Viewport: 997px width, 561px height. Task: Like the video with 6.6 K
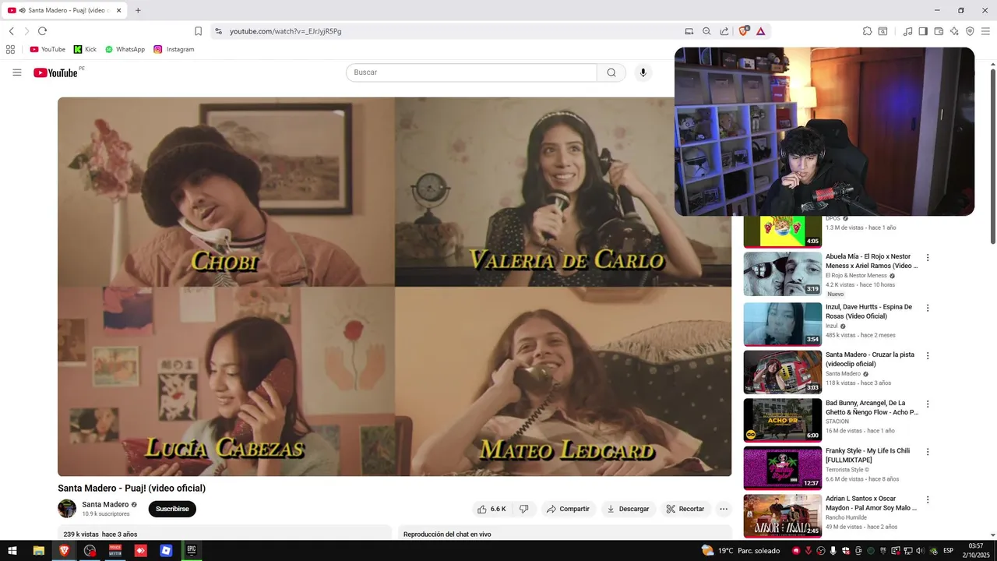(x=492, y=509)
